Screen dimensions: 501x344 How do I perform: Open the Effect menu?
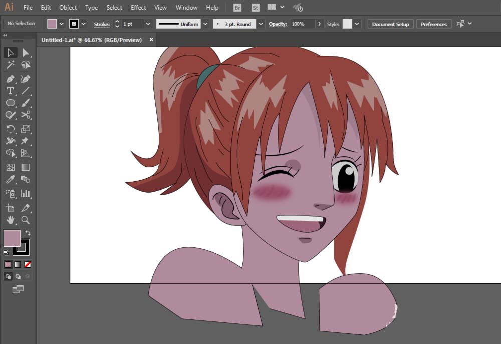pyautogui.click(x=138, y=7)
